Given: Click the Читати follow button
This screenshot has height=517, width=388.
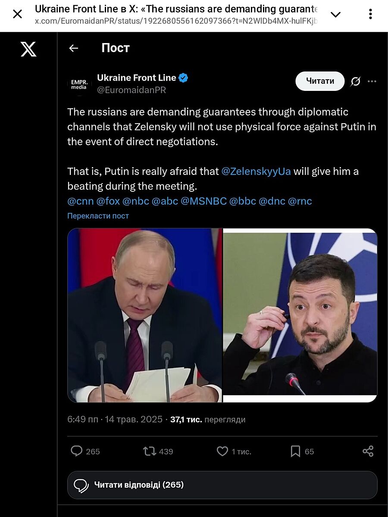Looking at the screenshot, I should [320, 81].
